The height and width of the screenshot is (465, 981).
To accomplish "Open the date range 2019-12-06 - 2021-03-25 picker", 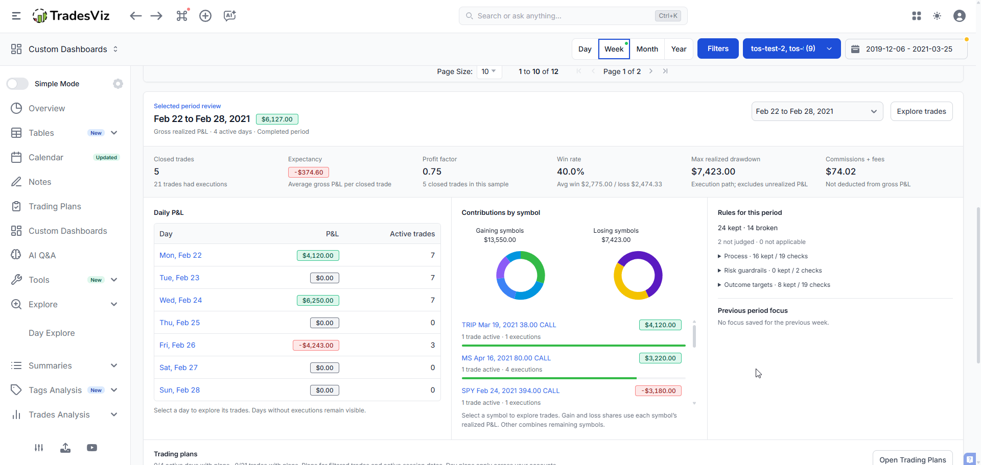I will click(x=906, y=49).
